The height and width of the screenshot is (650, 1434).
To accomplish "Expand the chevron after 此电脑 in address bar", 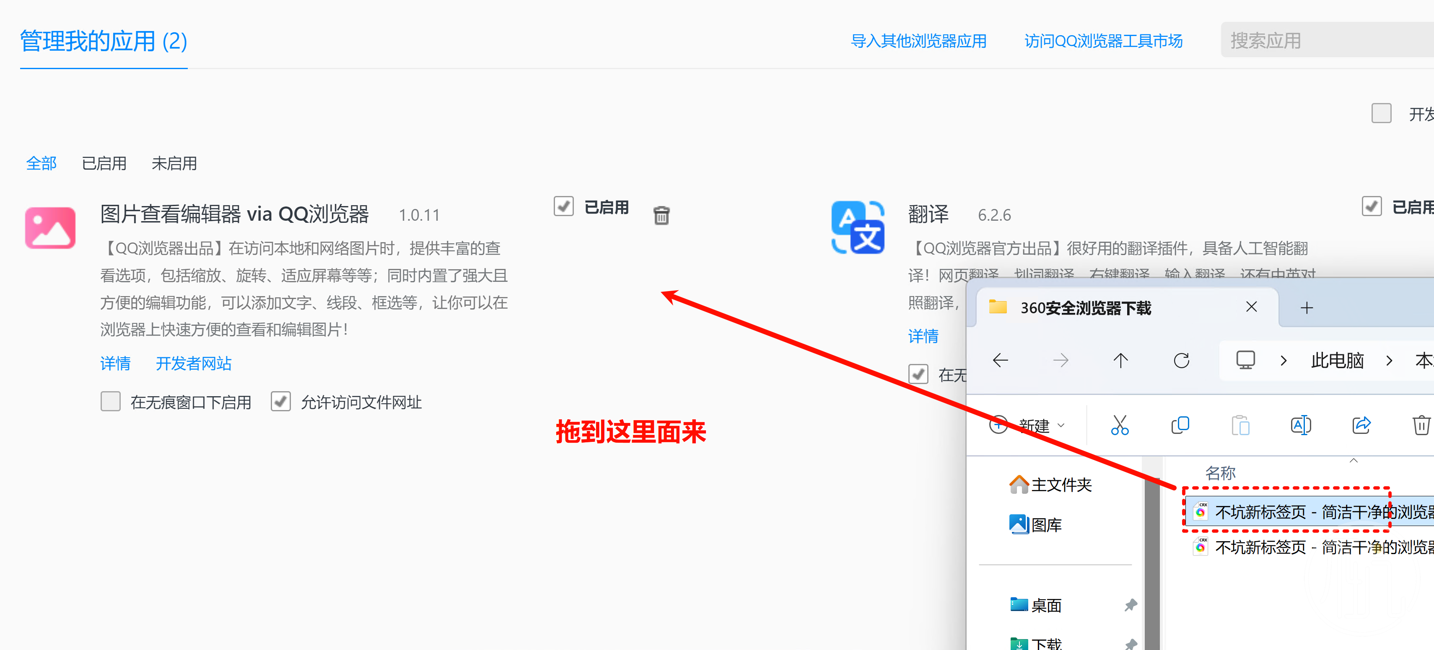I will [x=1389, y=361].
